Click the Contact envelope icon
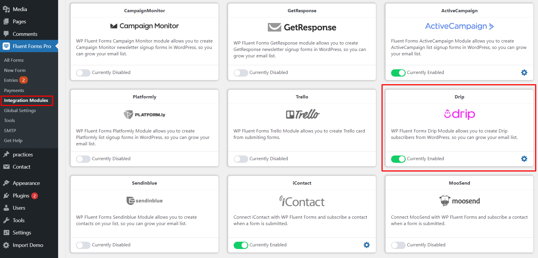The image size is (538, 258). point(6,167)
